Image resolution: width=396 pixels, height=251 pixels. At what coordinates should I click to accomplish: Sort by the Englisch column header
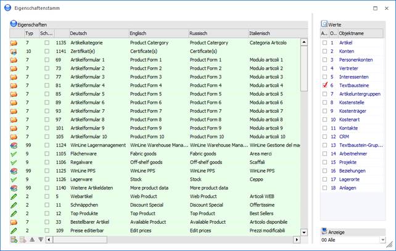[x=157, y=33]
